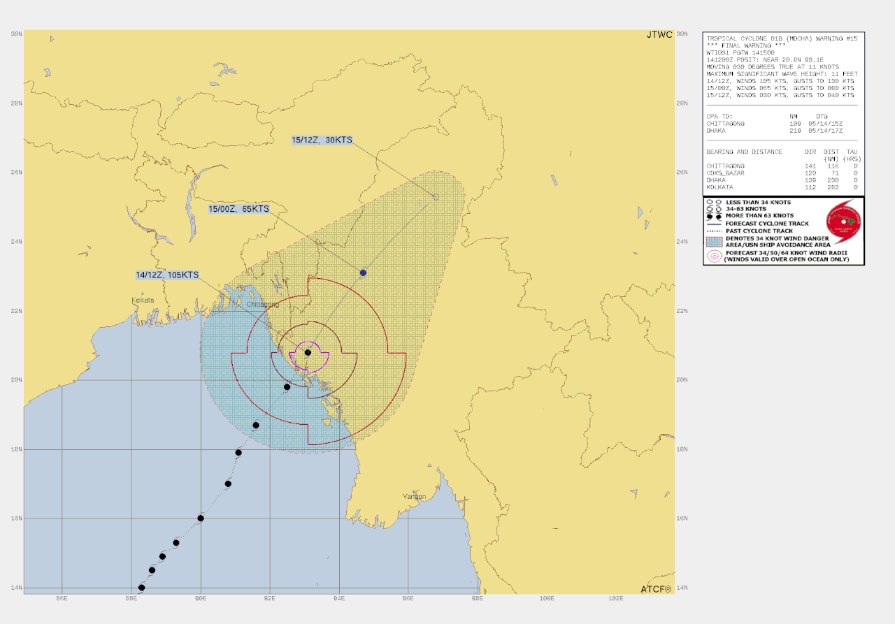Click the DHAKA bearing row with DIST 230
The width and height of the screenshot is (895, 624).
pos(782,180)
